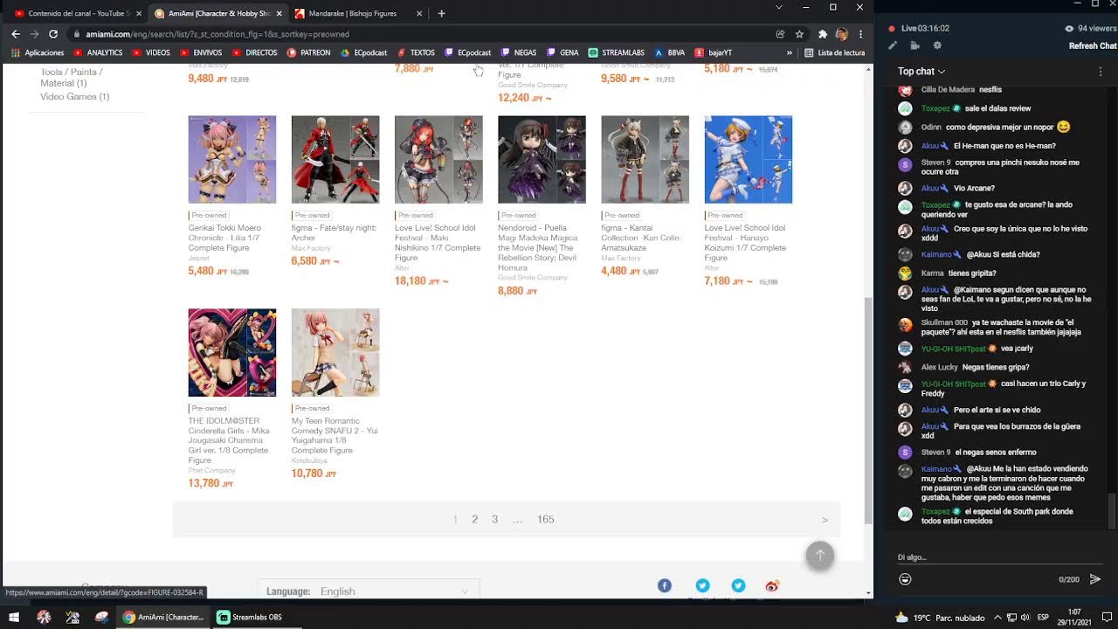Open Windows Start menu
The height and width of the screenshot is (629, 1118).
[x=14, y=617]
